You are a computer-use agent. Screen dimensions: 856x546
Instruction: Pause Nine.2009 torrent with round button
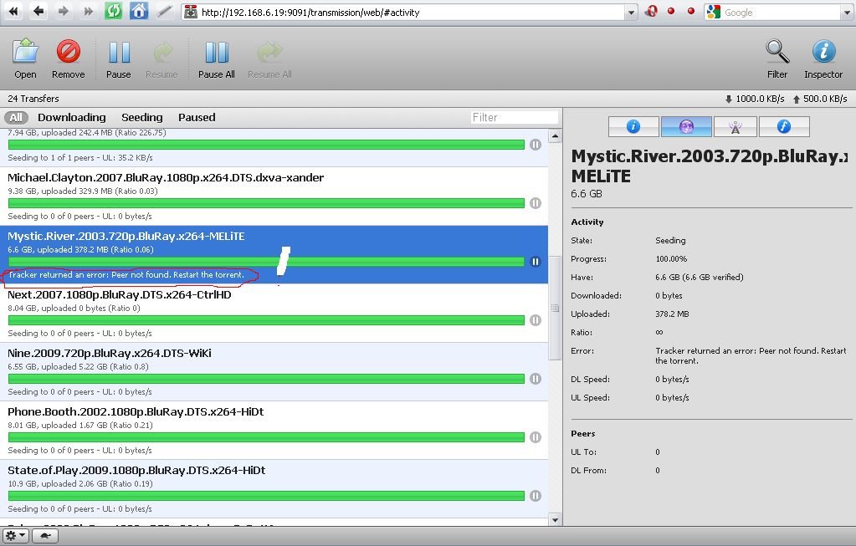536,379
